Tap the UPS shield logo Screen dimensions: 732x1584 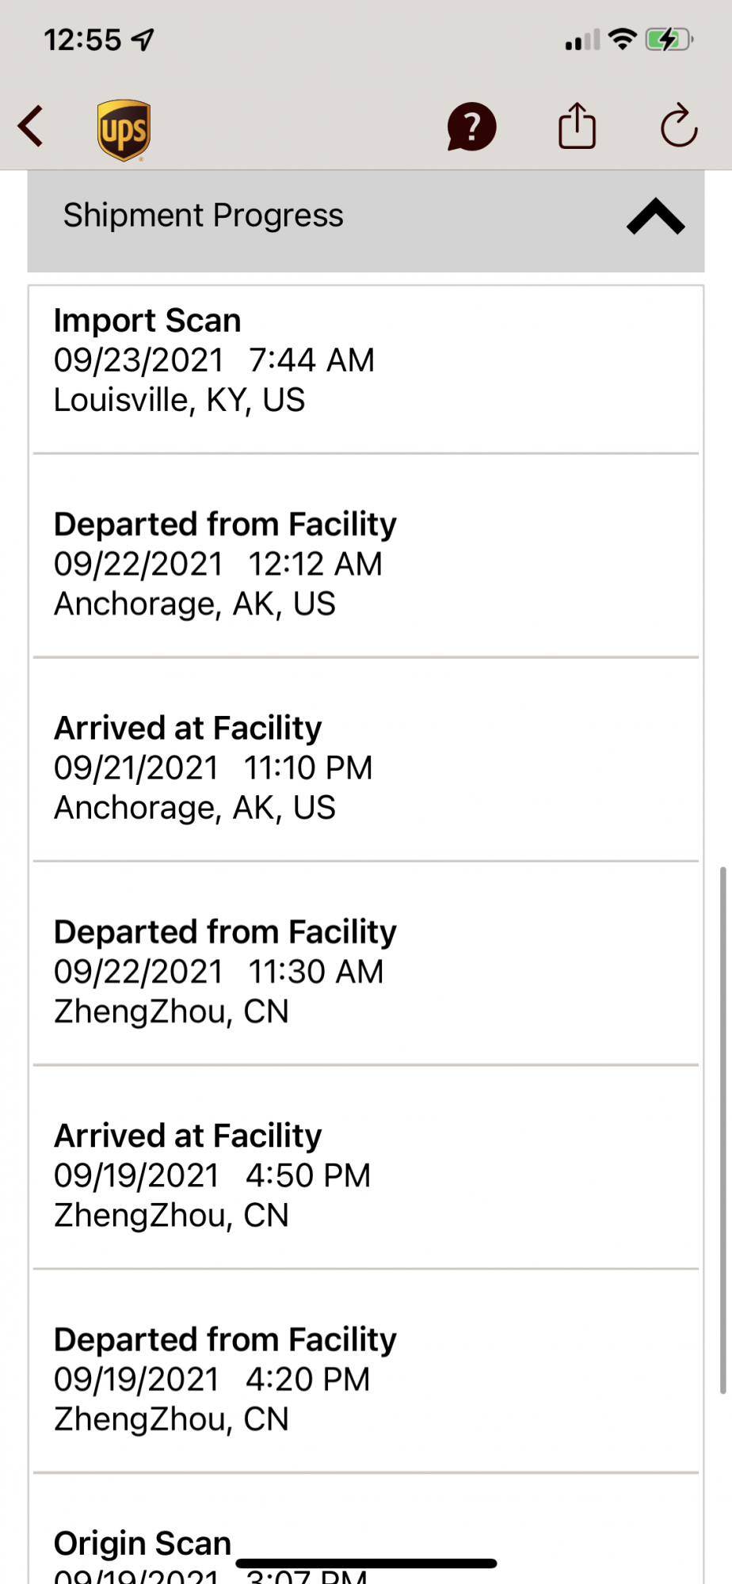(x=124, y=130)
